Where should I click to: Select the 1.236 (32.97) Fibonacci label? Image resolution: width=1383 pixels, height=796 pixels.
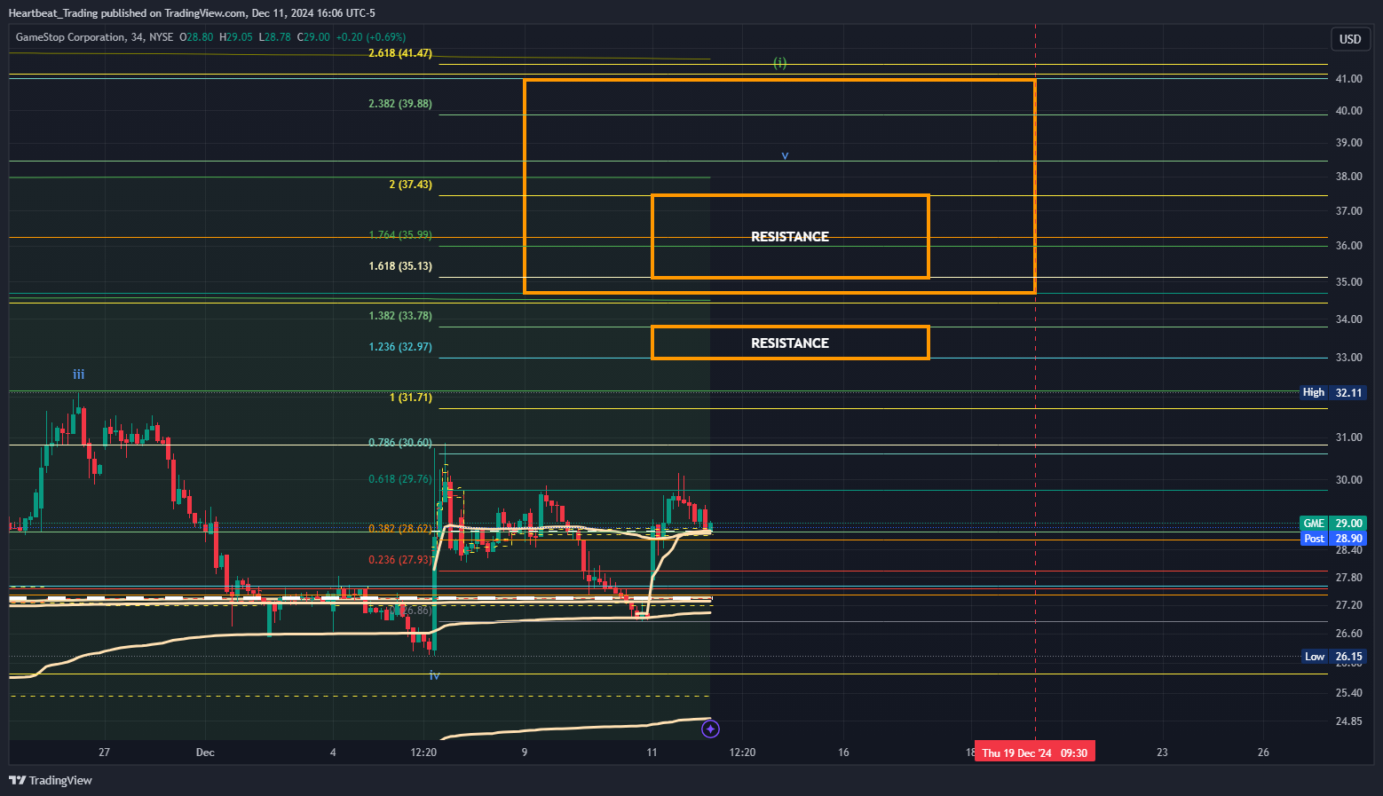[x=400, y=347]
